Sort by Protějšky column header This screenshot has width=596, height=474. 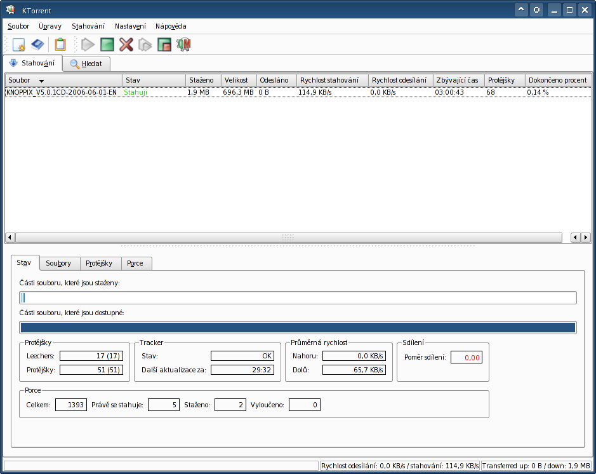pos(505,80)
